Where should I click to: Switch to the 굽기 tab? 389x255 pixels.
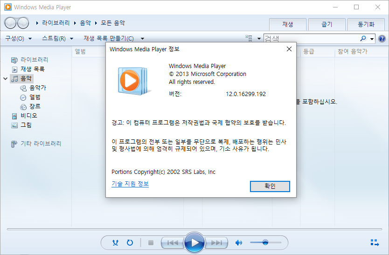[327, 24]
